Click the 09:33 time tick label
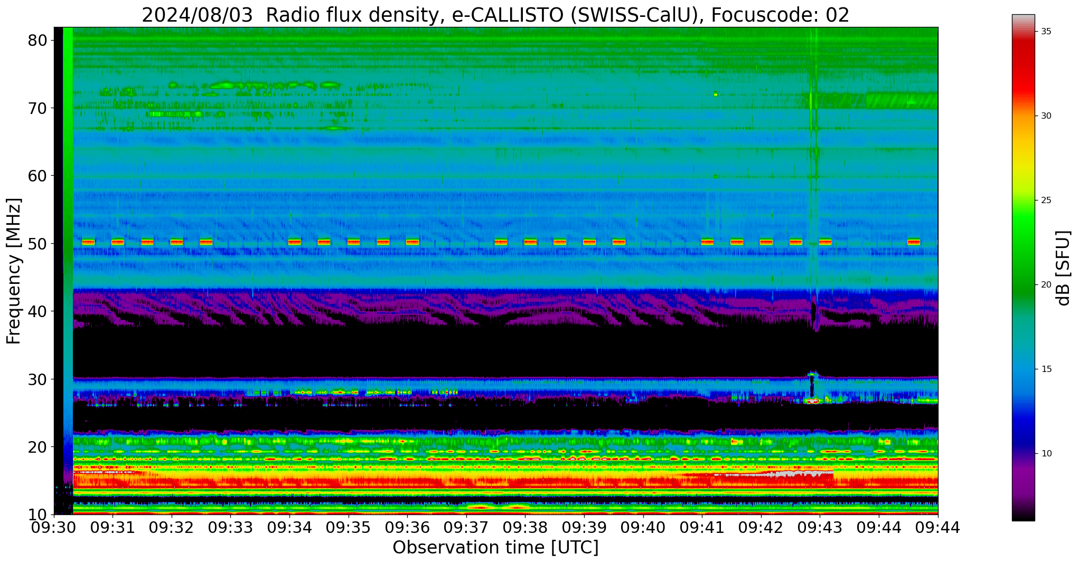The width and height of the screenshot is (1079, 563). (x=231, y=527)
